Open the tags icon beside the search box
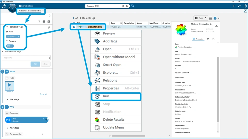 tap(133, 6)
